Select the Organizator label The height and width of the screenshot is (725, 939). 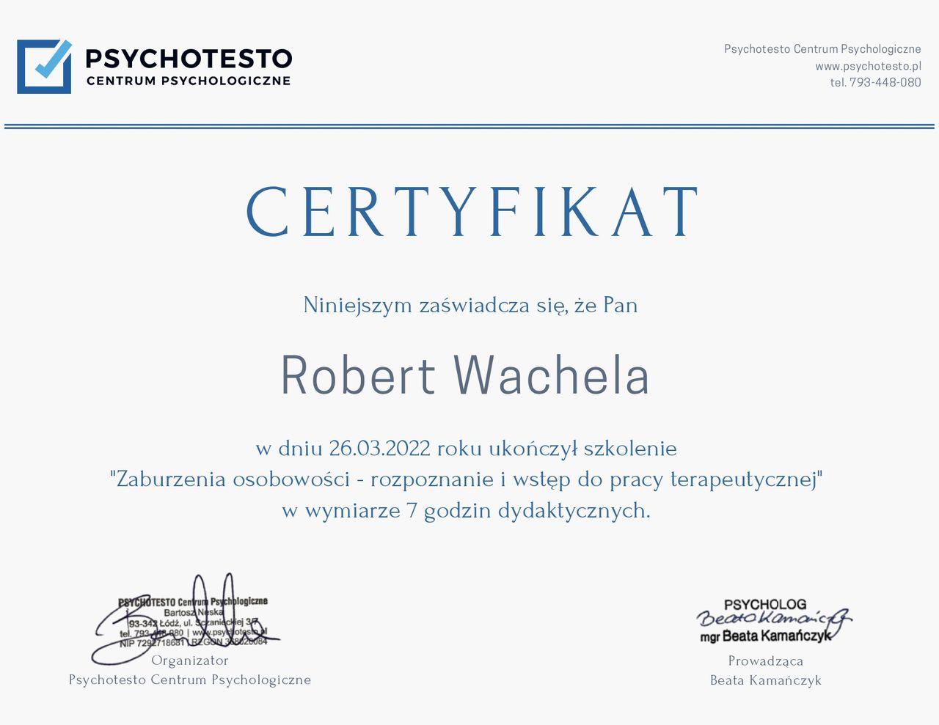coord(189,660)
